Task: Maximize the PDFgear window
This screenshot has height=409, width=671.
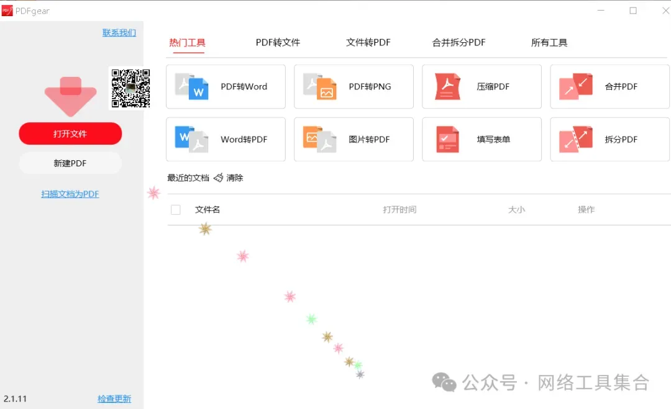Action: tap(633, 11)
